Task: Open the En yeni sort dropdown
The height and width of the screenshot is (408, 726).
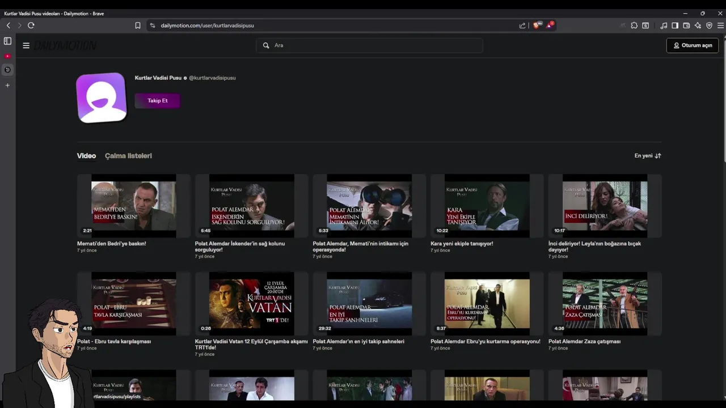Action: [648, 156]
